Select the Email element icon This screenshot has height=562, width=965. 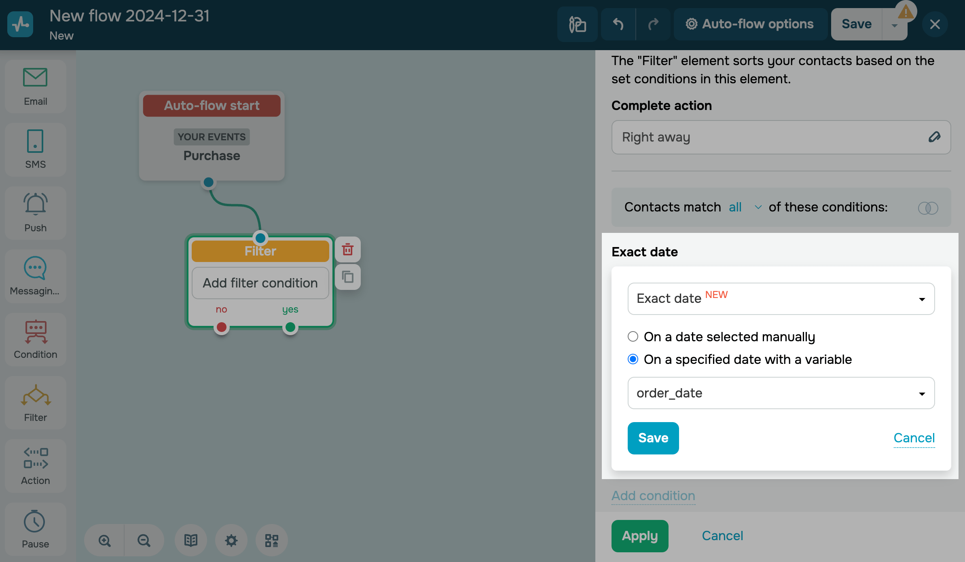coord(35,78)
